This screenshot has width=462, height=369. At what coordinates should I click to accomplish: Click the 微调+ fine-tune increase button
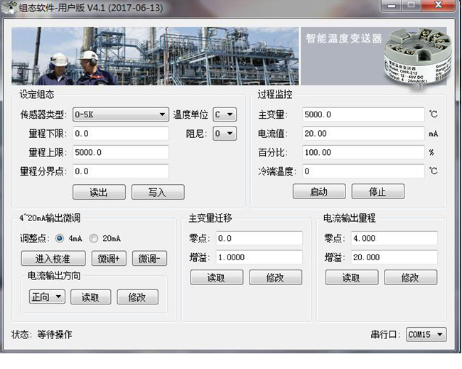pyautogui.click(x=109, y=259)
